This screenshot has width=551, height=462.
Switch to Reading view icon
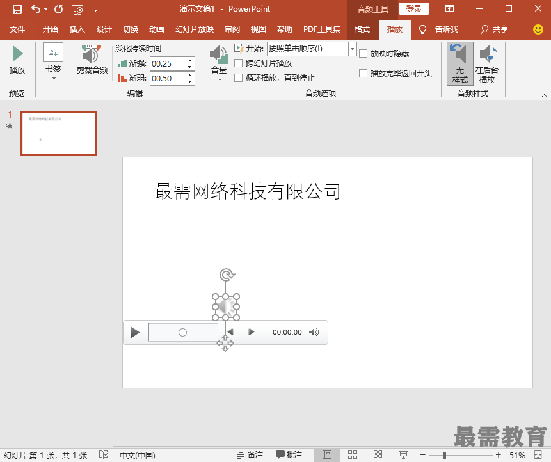[378, 455]
